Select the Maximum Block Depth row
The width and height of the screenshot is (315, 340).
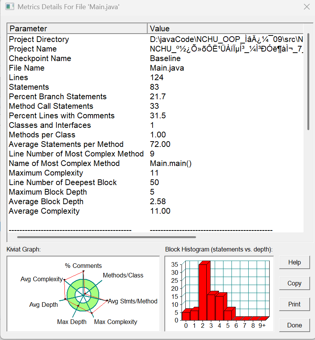click(156, 192)
